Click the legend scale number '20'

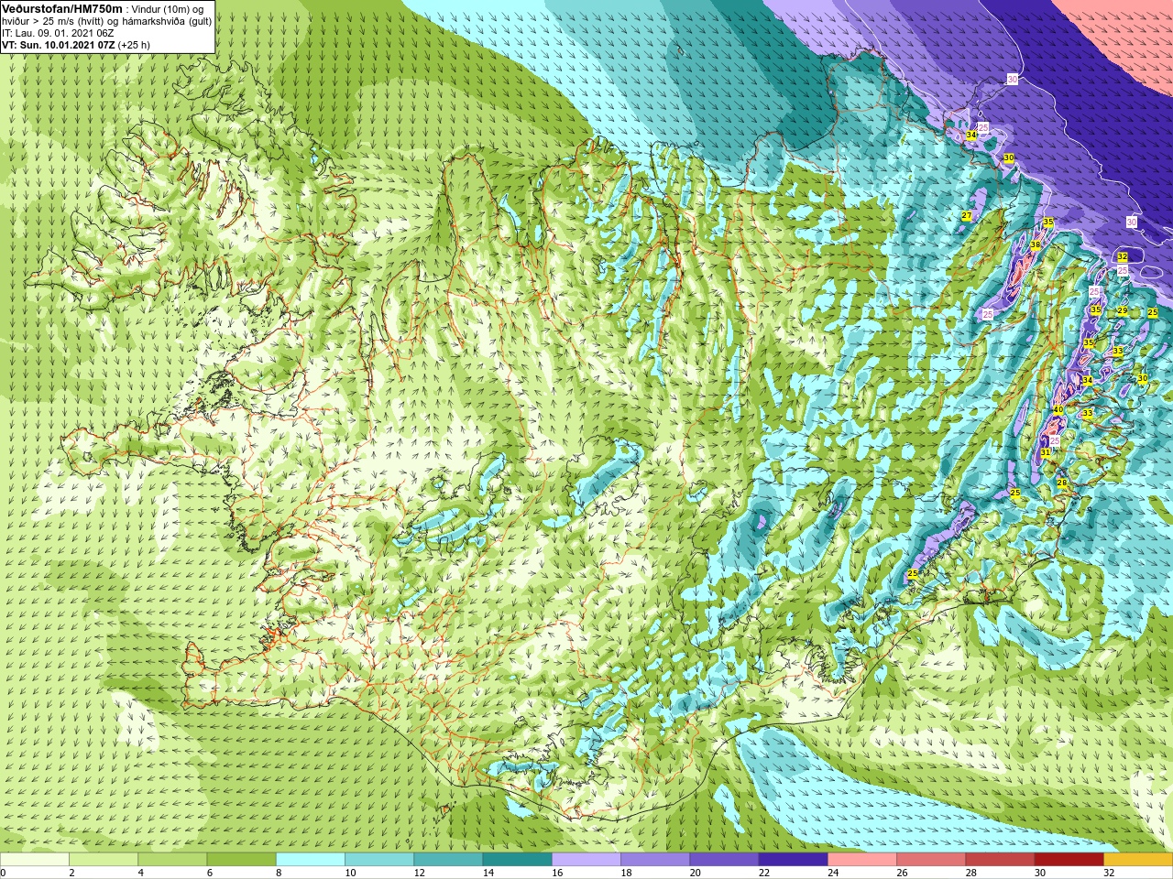pyautogui.click(x=696, y=873)
